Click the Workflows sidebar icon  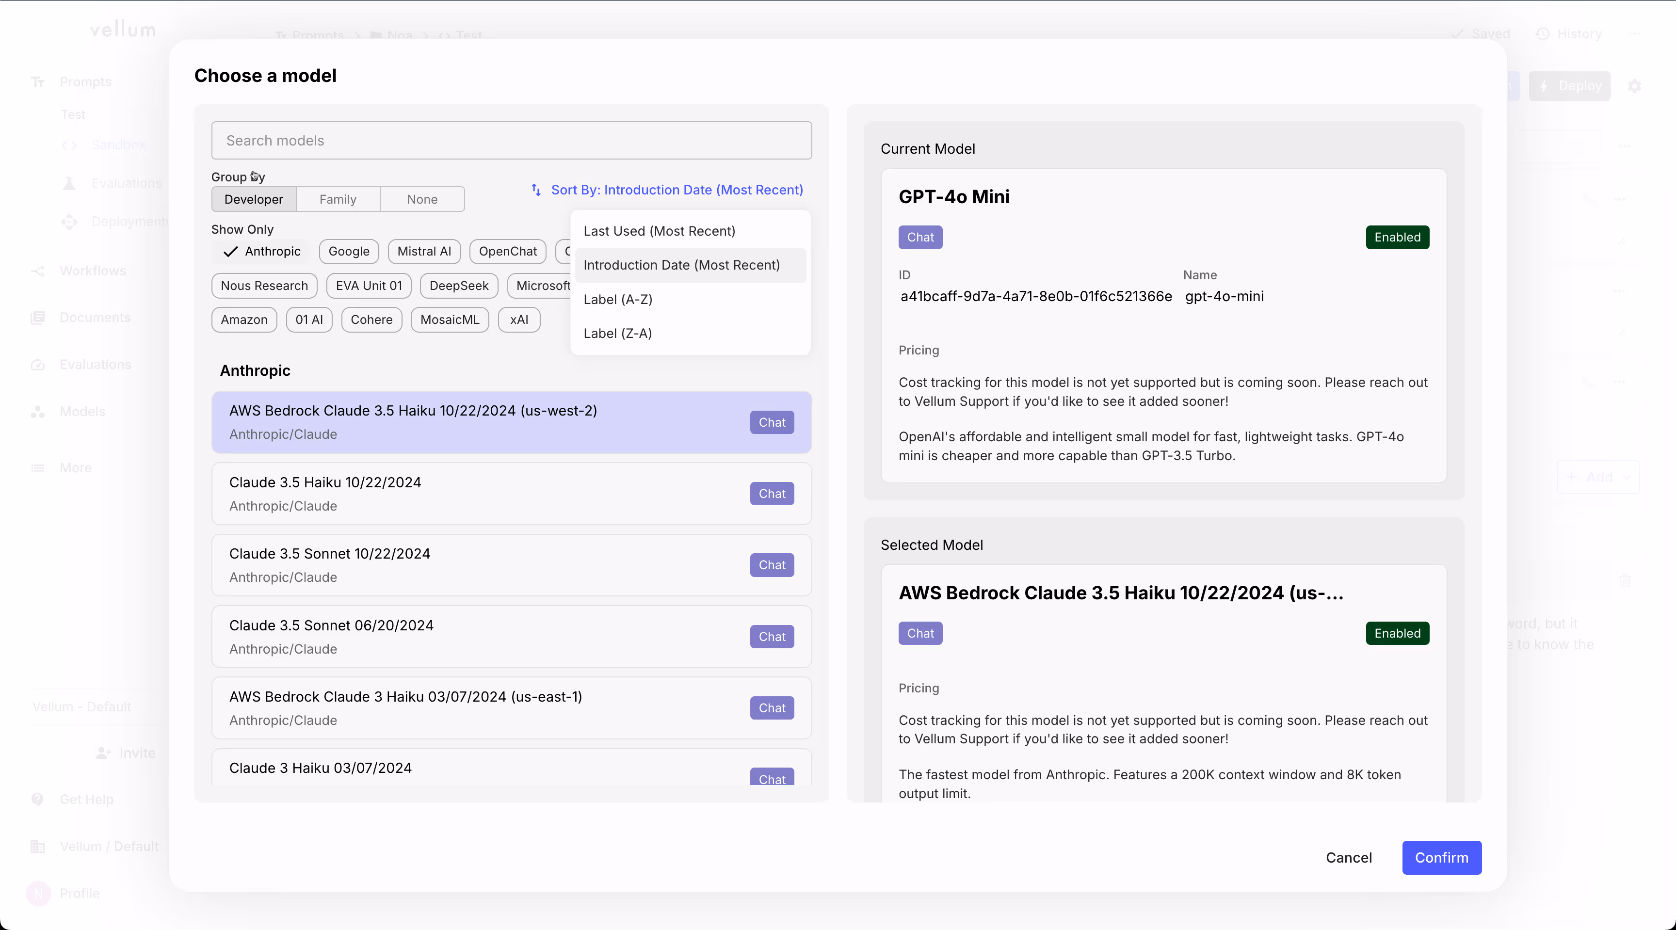(x=38, y=271)
